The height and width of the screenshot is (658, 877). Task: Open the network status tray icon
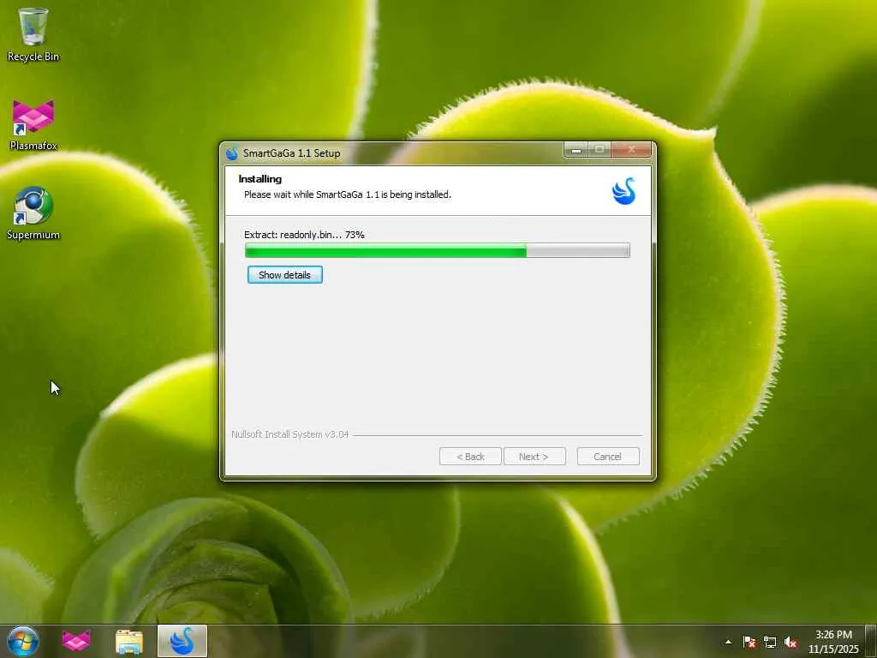[770, 642]
